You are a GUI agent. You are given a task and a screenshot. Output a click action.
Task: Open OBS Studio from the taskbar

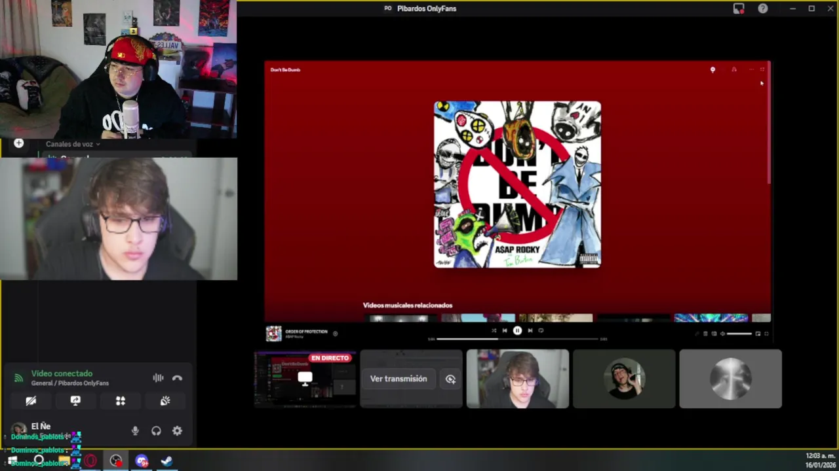click(115, 461)
